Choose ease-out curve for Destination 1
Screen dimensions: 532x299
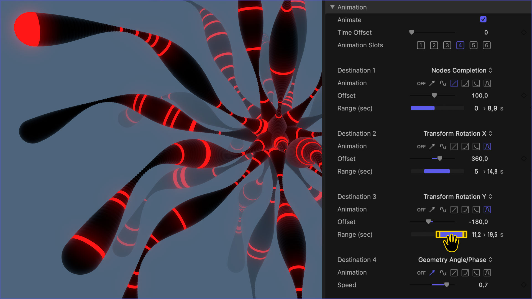pyautogui.click(x=476, y=83)
